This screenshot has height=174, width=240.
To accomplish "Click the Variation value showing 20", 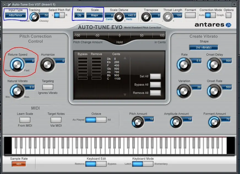I will click(197, 87).
